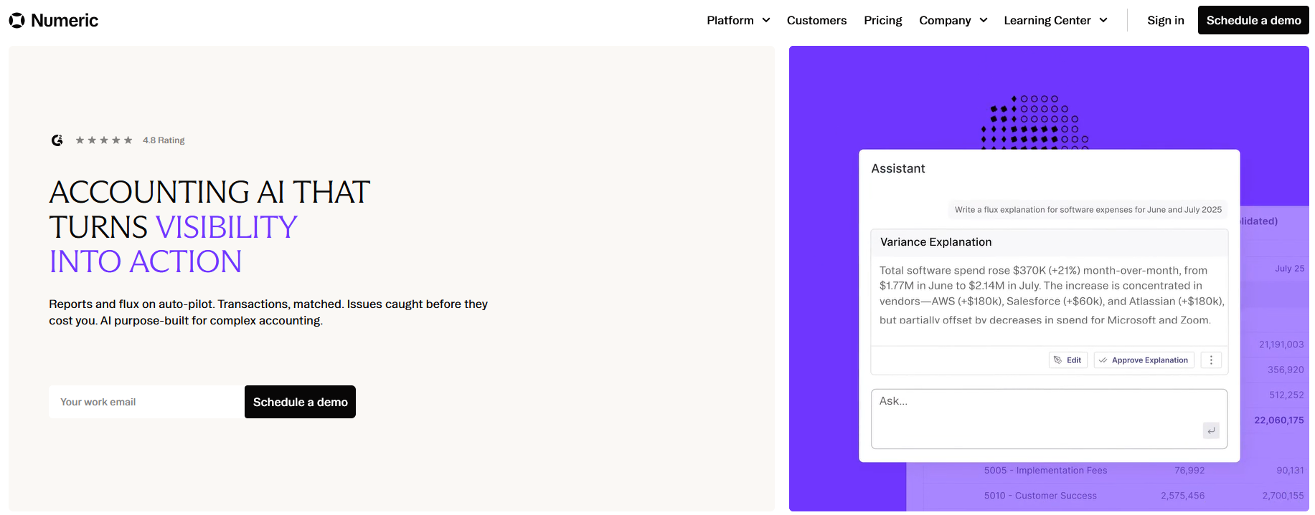Open the Customers page

816,21
